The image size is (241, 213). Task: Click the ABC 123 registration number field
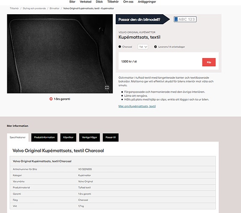pos(185,19)
